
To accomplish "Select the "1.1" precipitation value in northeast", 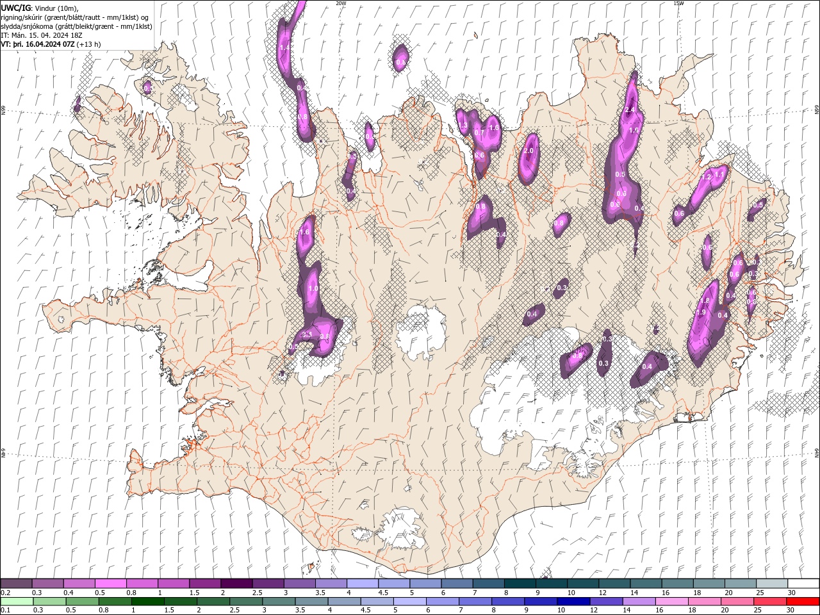I will pos(719,175).
